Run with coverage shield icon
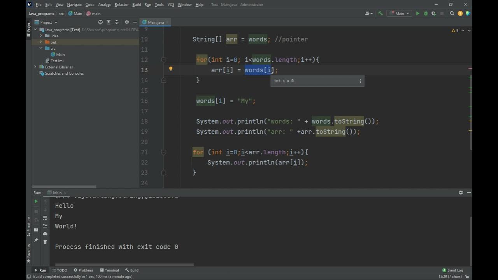Screen dimensions: 498x280 (x=433, y=13)
